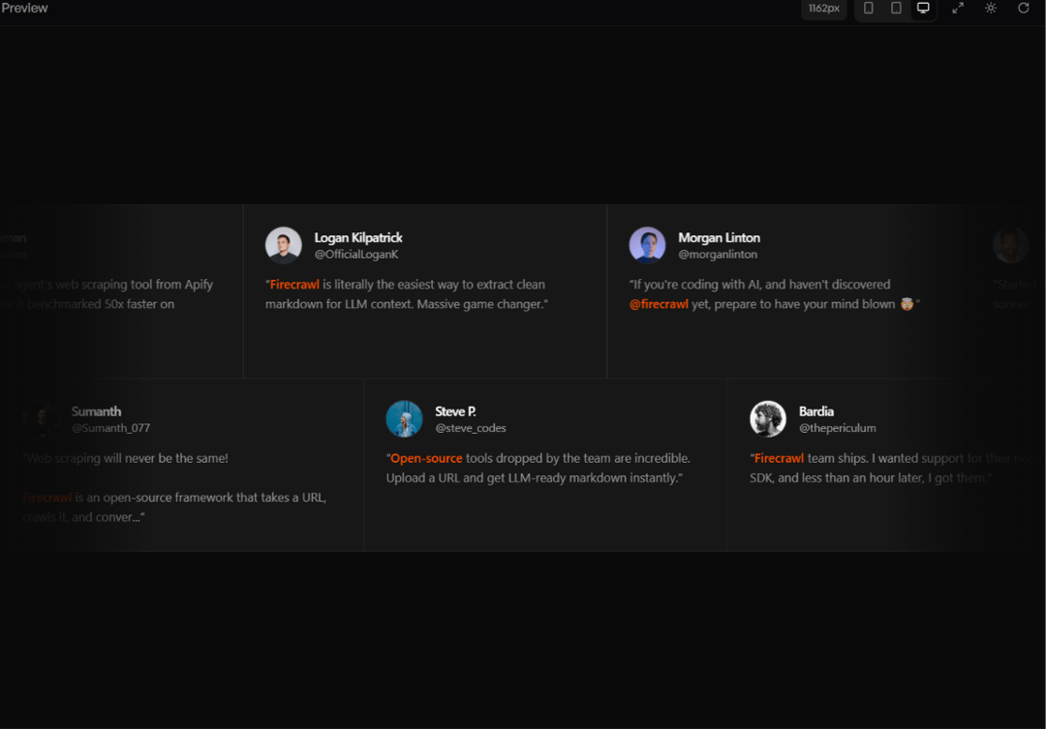Reload the preview with refresh icon
Screen dimensions: 1046x729
1024,8
